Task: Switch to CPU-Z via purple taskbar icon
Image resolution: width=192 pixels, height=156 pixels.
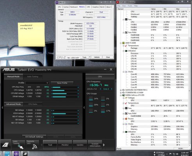Action: pyautogui.click(x=16, y=154)
